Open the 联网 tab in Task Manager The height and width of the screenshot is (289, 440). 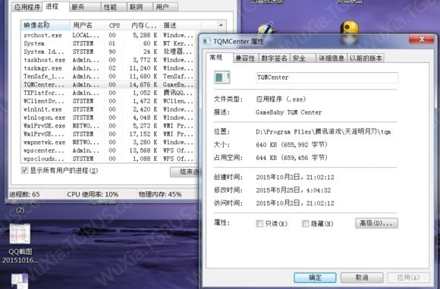point(140,7)
